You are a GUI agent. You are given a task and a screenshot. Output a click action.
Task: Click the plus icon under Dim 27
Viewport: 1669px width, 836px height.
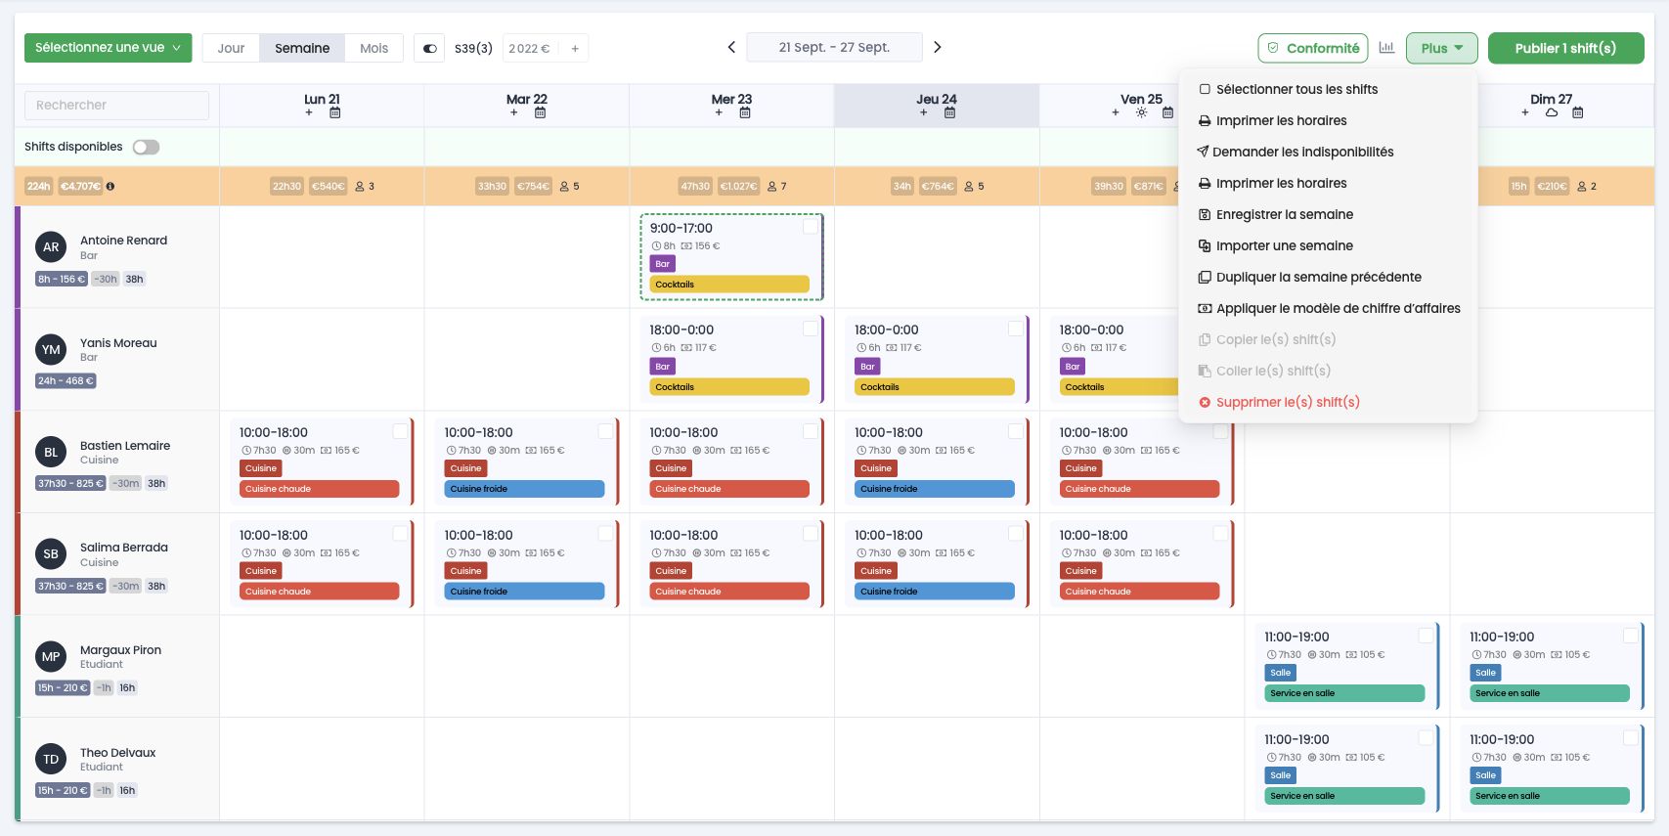point(1525,112)
